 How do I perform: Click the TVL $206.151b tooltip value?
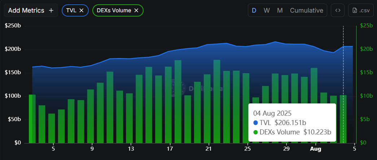(290, 123)
